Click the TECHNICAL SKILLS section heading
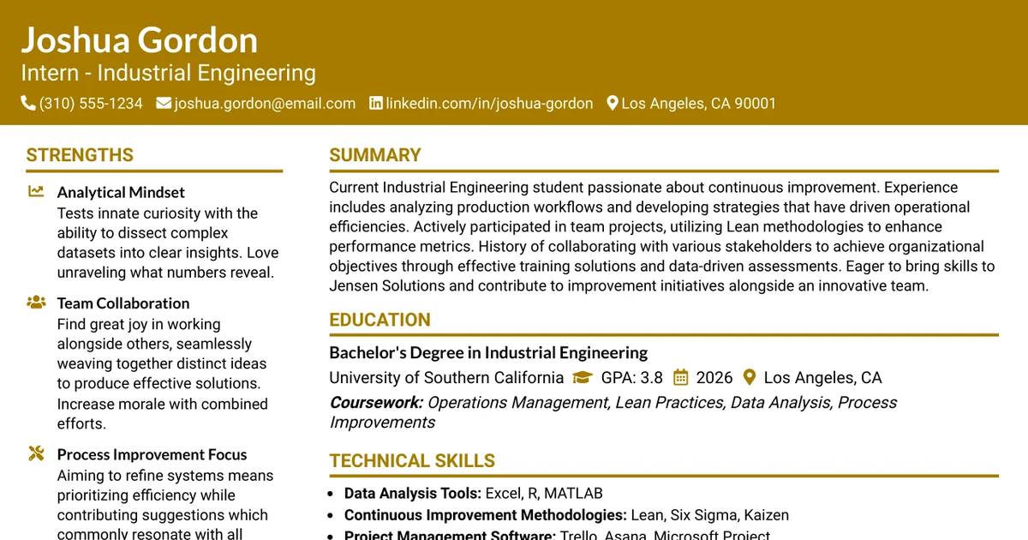Viewport: 1028px width, 540px height. (x=412, y=460)
